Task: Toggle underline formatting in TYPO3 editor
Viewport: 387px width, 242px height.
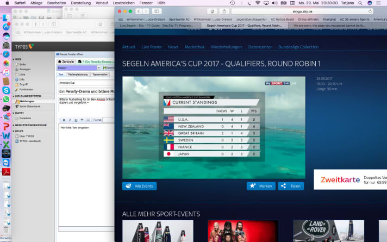Action: coord(76,120)
